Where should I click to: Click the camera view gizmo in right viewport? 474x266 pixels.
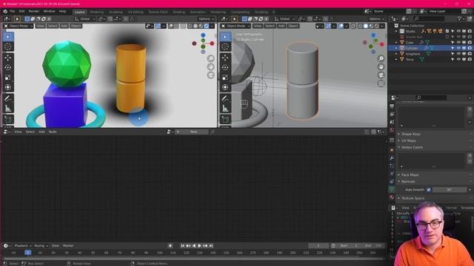pos(381,75)
